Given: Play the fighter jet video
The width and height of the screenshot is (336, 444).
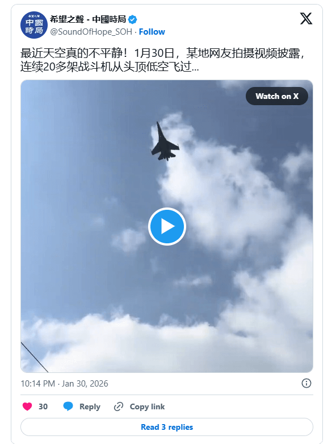Looking at the screenshot, I should (167, 226).
